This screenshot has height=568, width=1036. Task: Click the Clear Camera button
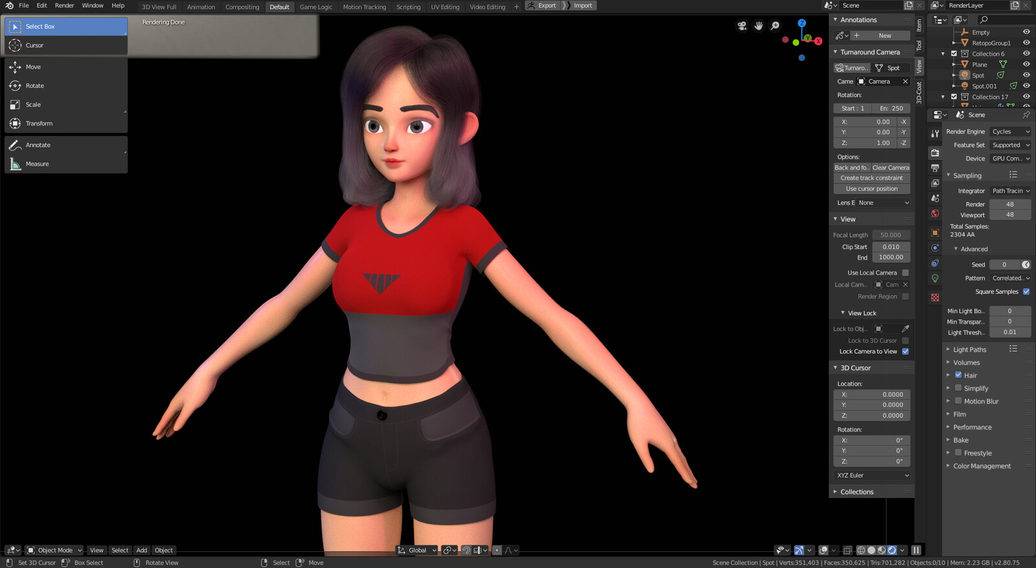[x=890, y=168]
